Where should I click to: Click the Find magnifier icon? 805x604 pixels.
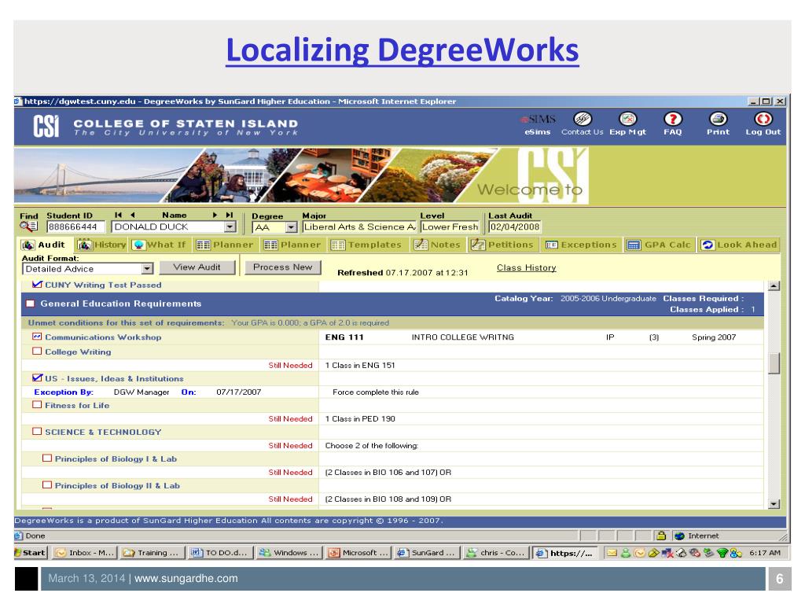click(29, 226)
